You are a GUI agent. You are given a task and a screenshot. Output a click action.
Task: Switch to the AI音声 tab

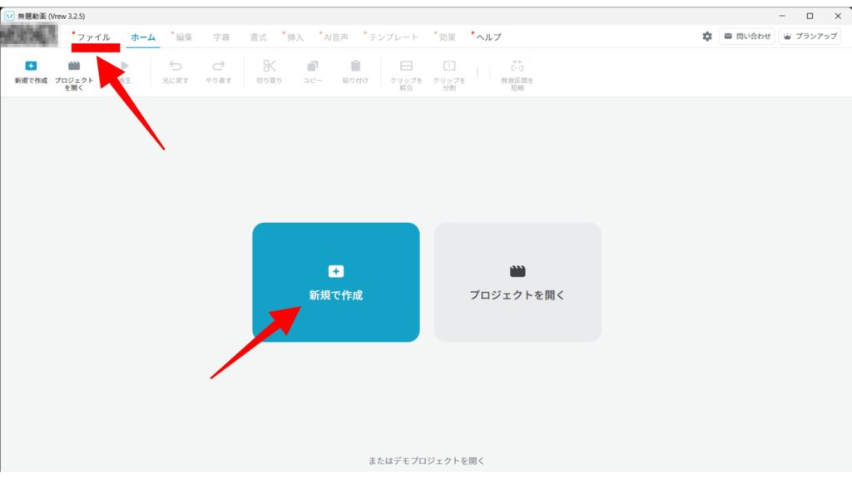(x=334, y=37)
